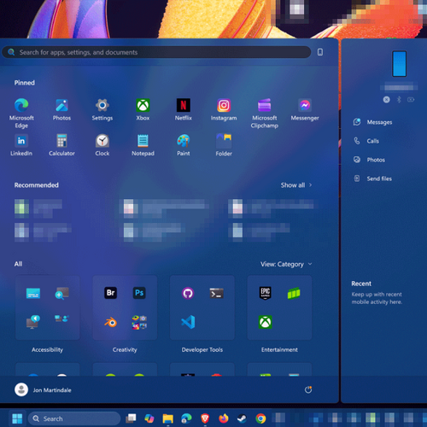Open the Developer Tools category label
This screenshot has height=427, width=427.
[x=202, y=349]
